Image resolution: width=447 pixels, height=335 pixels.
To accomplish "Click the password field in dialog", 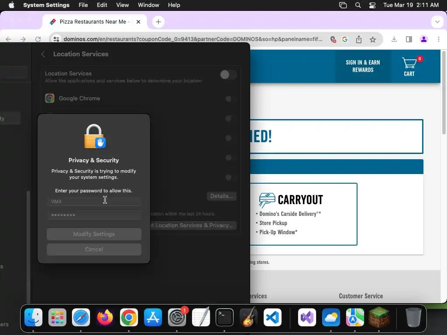I will [x=94, y=215].
